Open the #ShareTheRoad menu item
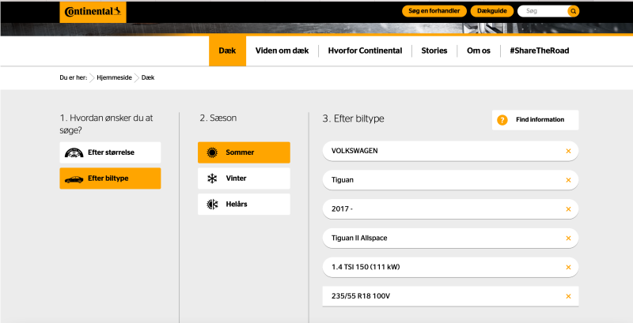Image resolution: width=633 pixels, height=323 pixels. point(540,51)
